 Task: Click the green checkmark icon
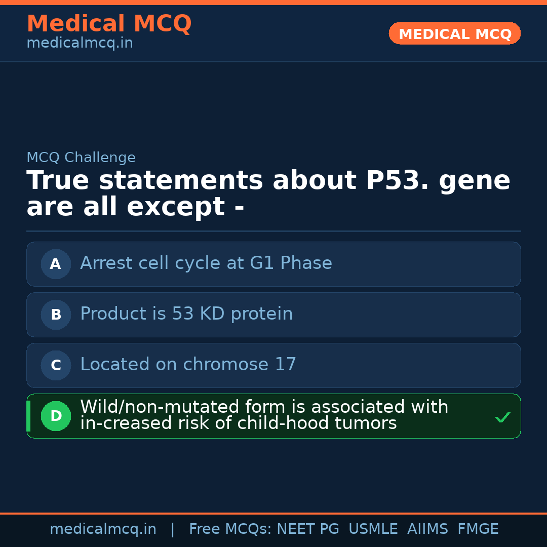pyautogui.click(x=502, y=417)
